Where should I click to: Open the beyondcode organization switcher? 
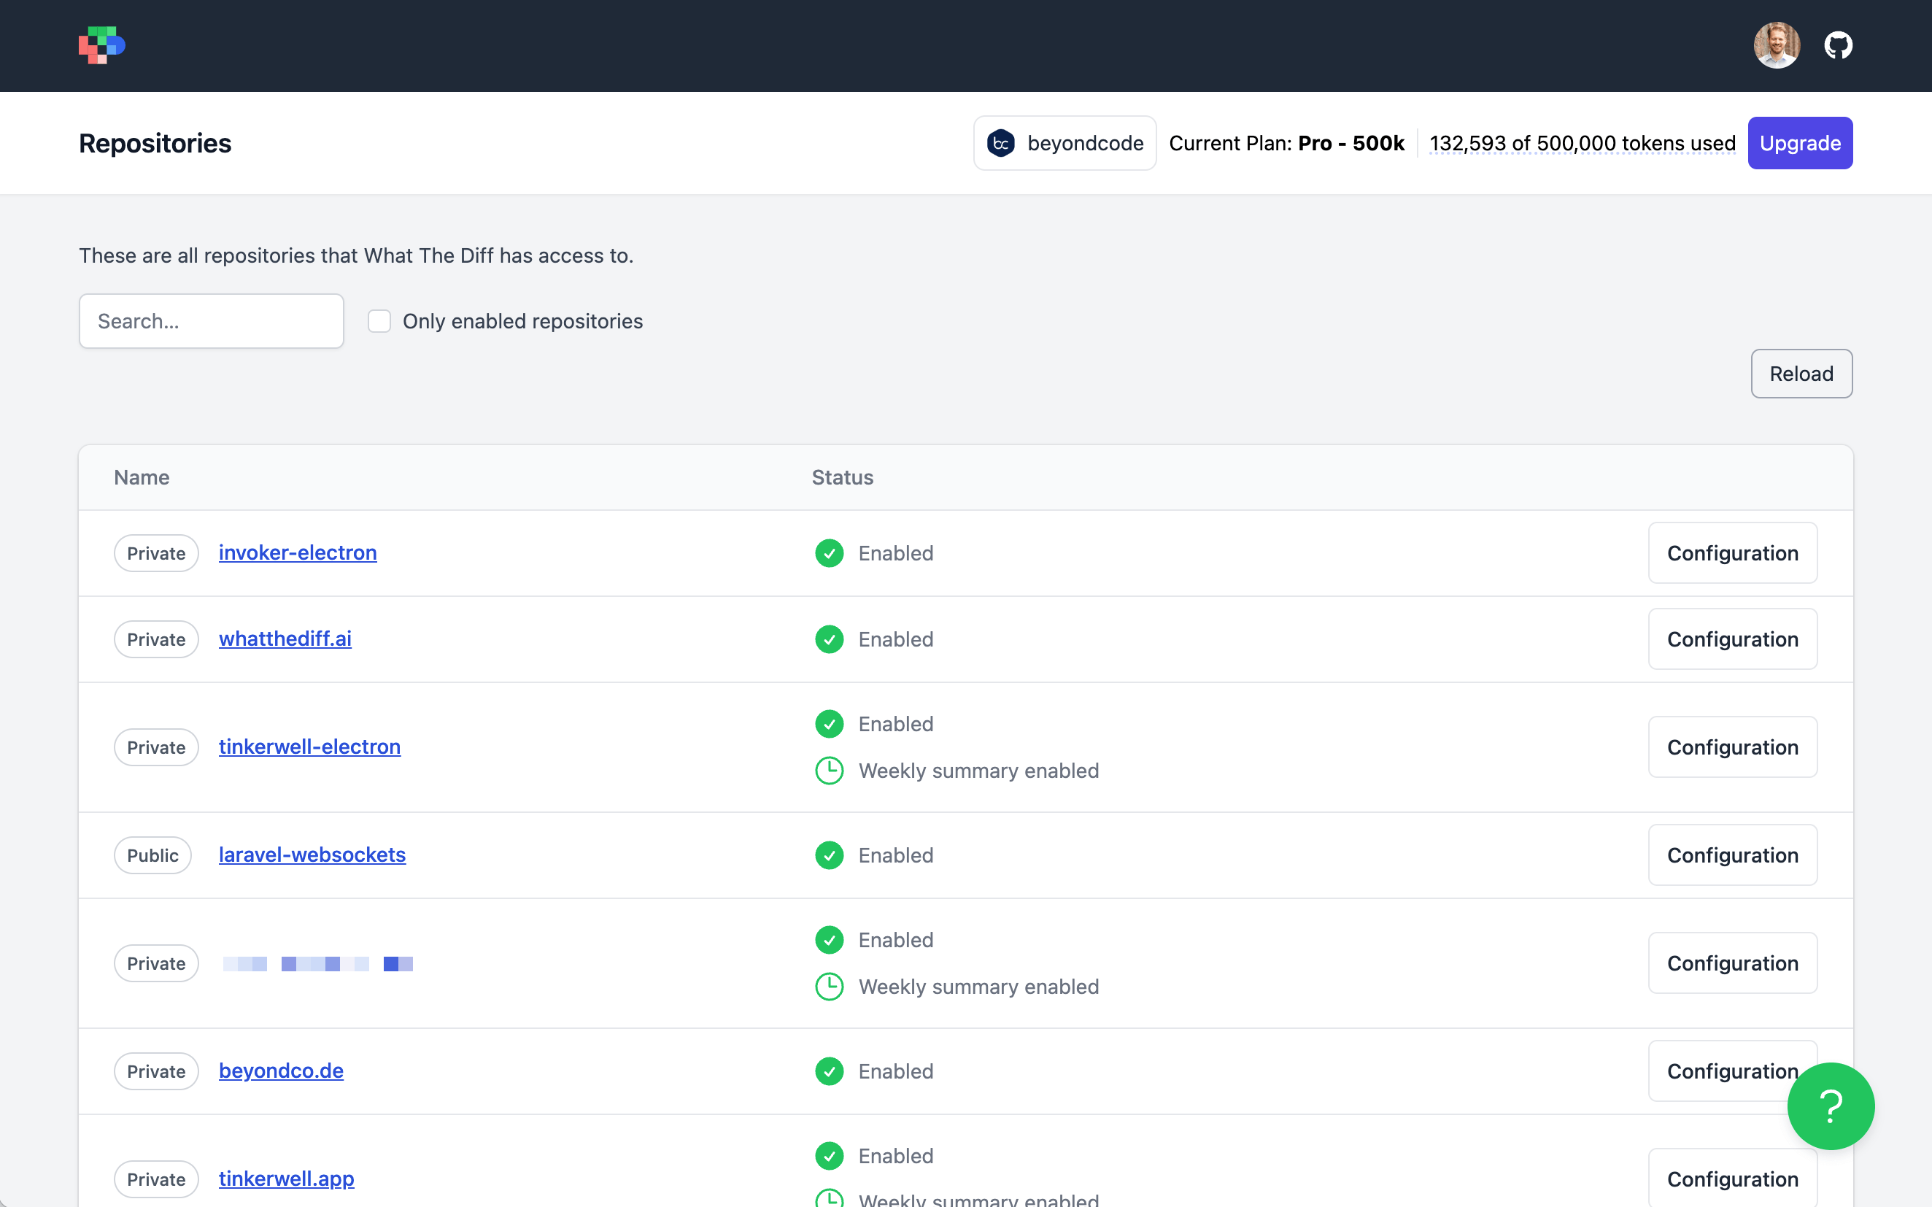point(1064,143)
